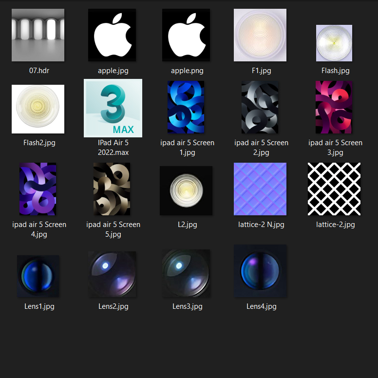Image resolution: width=378 pixels, height=378 pixels.
Task: Select the Flash.jpg thumbnail image
Action: (x=334, y=43)
